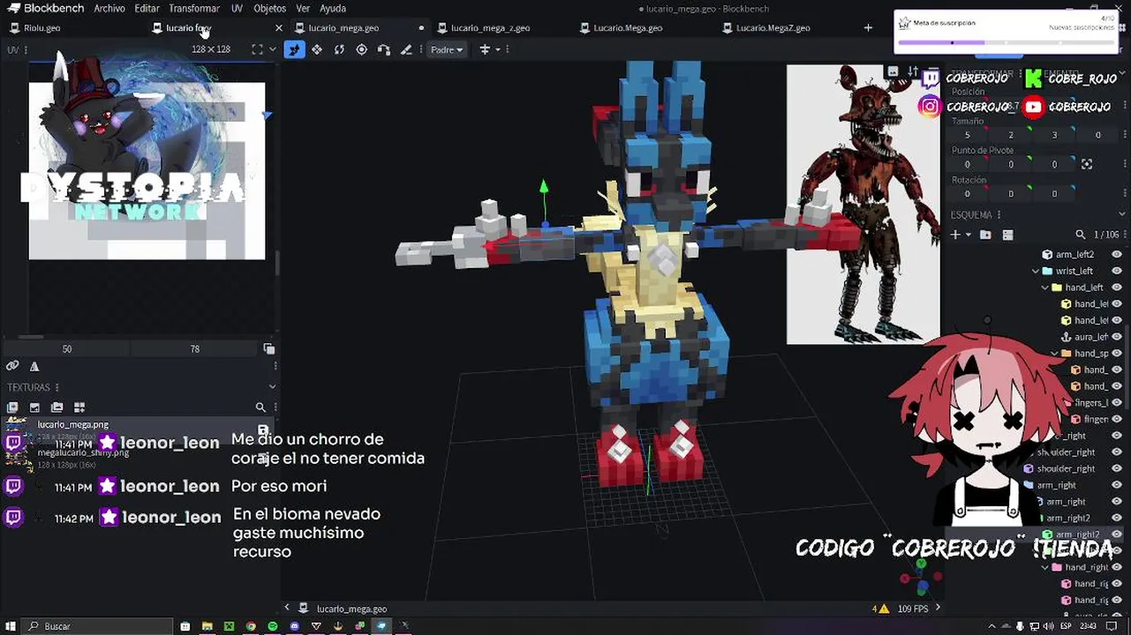Click the Texturas search magnifier icon
The height and width of the screenshot is (635, 1131).
(260, 407)
